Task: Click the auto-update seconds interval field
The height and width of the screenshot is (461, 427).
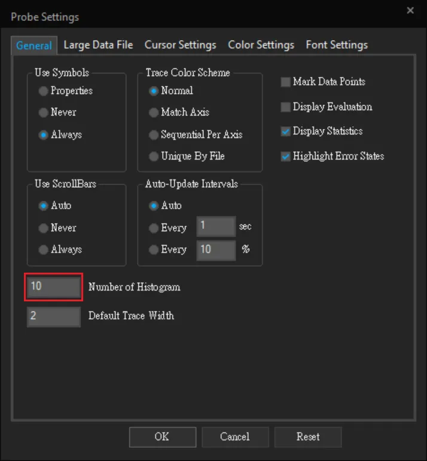Action: coord(216,227)
